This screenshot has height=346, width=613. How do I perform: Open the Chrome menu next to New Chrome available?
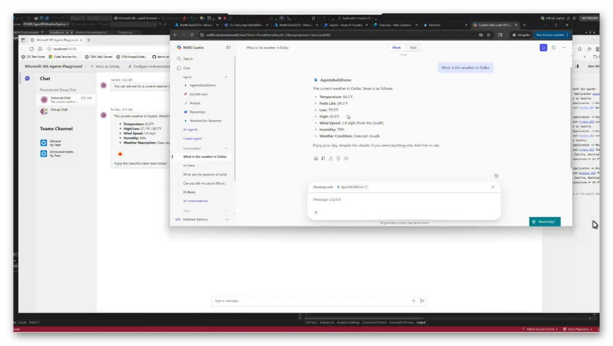tap(568, 35)
